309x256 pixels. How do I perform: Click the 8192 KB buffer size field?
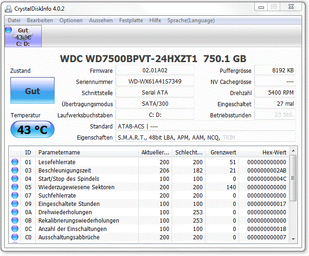coord(275,70)
